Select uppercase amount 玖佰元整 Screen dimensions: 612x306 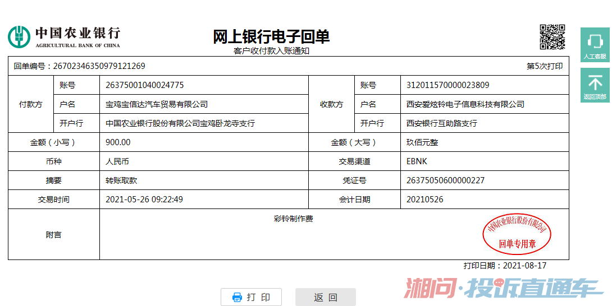click(x=422, y=143)
